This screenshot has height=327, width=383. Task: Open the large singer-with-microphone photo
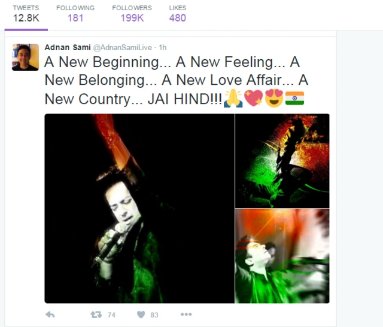[x=139, y=209]
